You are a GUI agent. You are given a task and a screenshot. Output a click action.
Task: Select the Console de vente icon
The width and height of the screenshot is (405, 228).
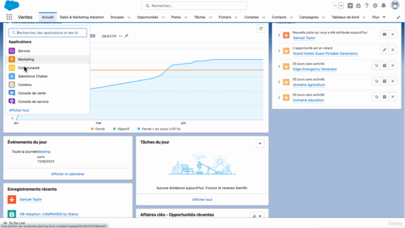click(11, 93)
